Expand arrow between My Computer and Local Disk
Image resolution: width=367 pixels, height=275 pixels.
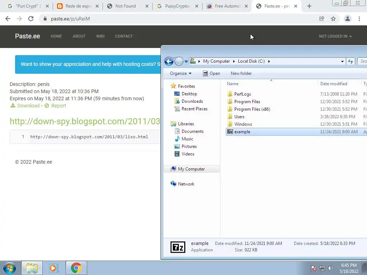234,61
